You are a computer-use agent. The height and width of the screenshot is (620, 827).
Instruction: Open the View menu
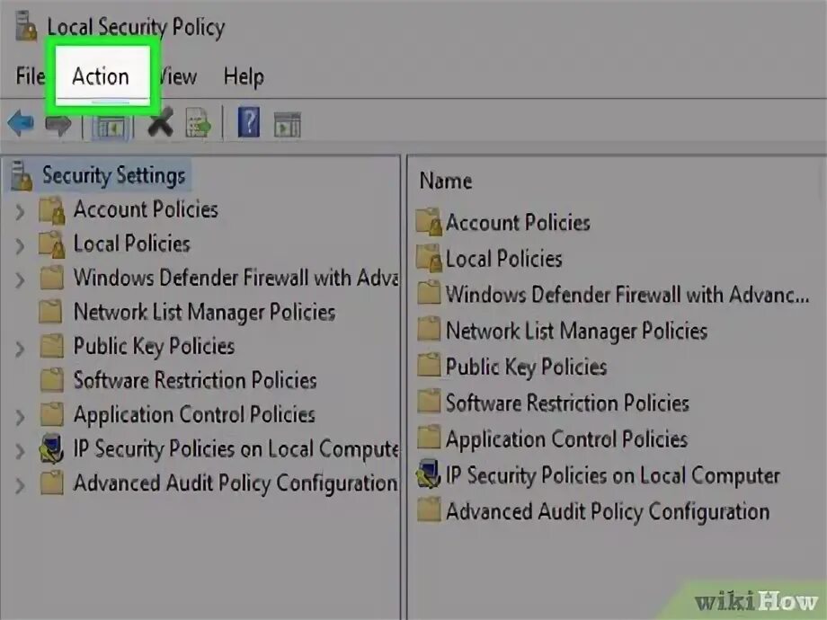coord(178,76)
